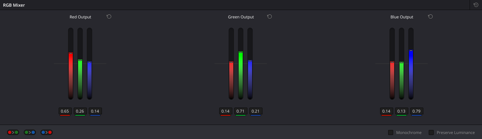This screenshot has width=482, height=139.
Task: Swap blue and red channels
Action: tap(47, 132)
